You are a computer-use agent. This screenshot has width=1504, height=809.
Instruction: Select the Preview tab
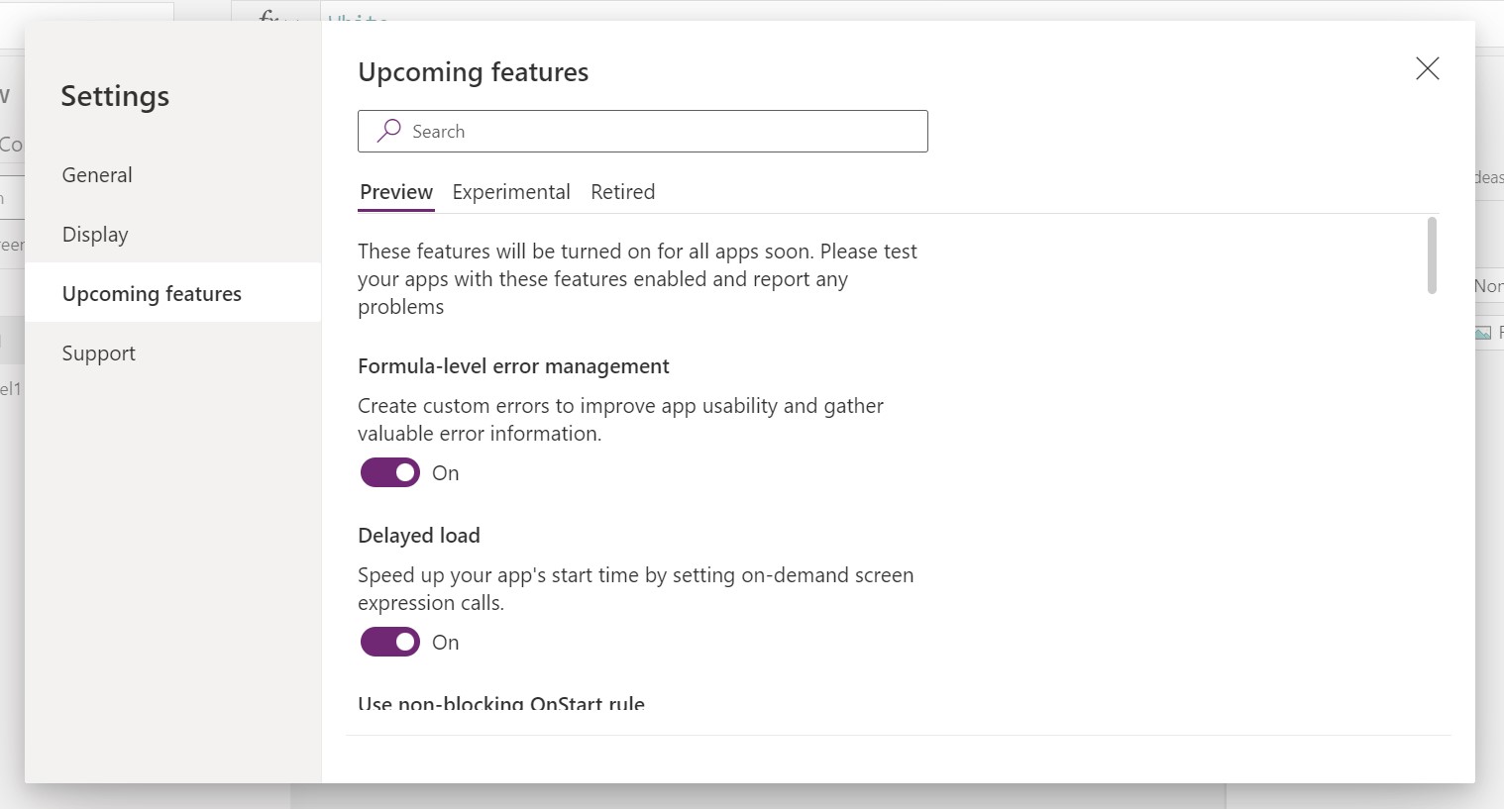pyautogui.click(x=395, y=192)
